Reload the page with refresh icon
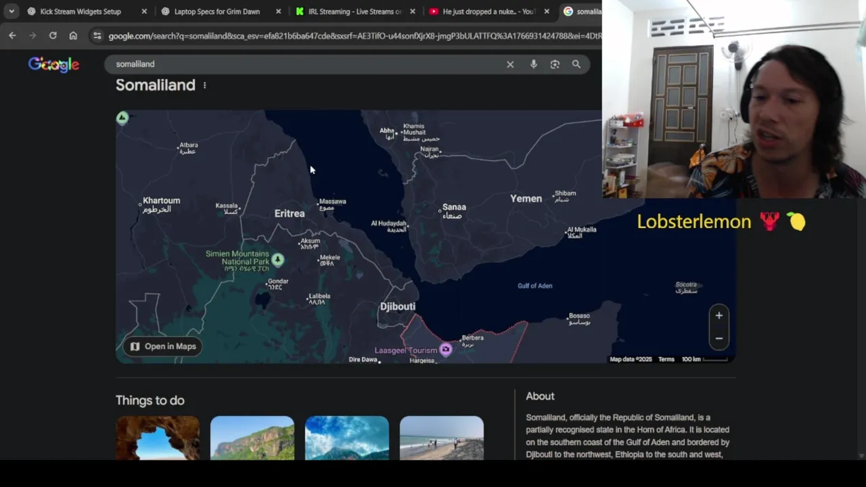Viewport: 866px width, 487px height. (53, 35)
